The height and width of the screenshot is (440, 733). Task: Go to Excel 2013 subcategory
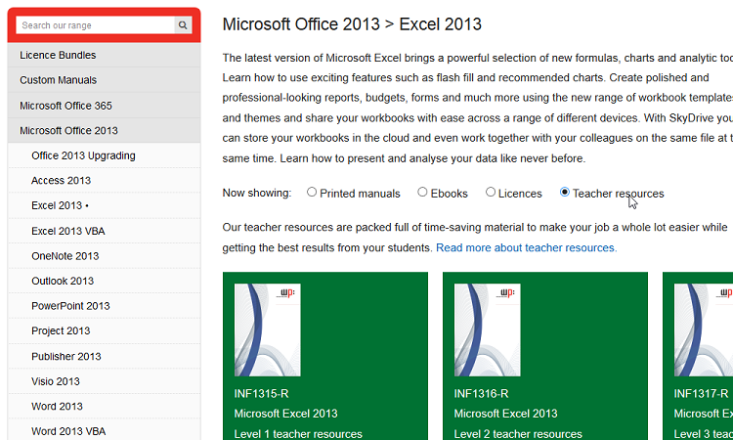point(105,205)
